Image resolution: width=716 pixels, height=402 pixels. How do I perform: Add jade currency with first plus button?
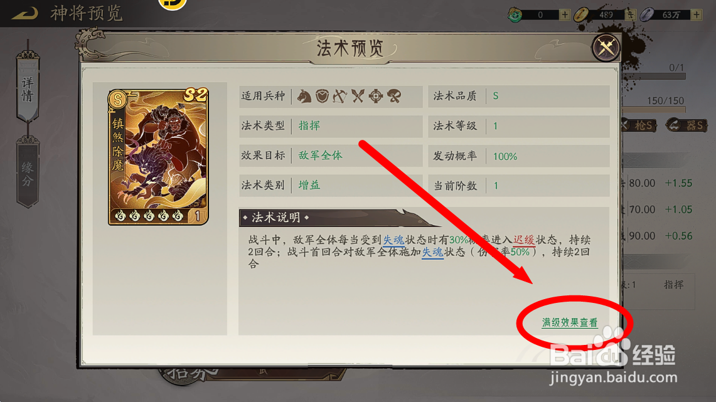565,14
